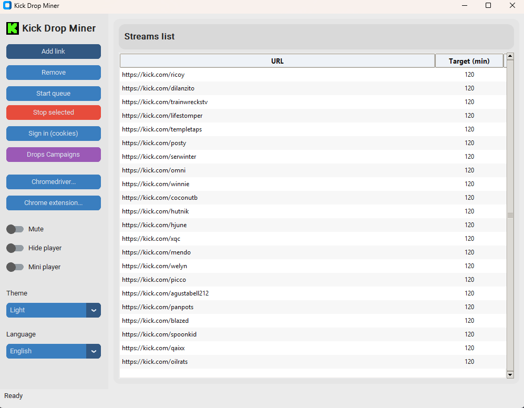Screen dimensions: 524x408
Task: Select the https://kick.com/panpots row
Action: tap(313, 308)
